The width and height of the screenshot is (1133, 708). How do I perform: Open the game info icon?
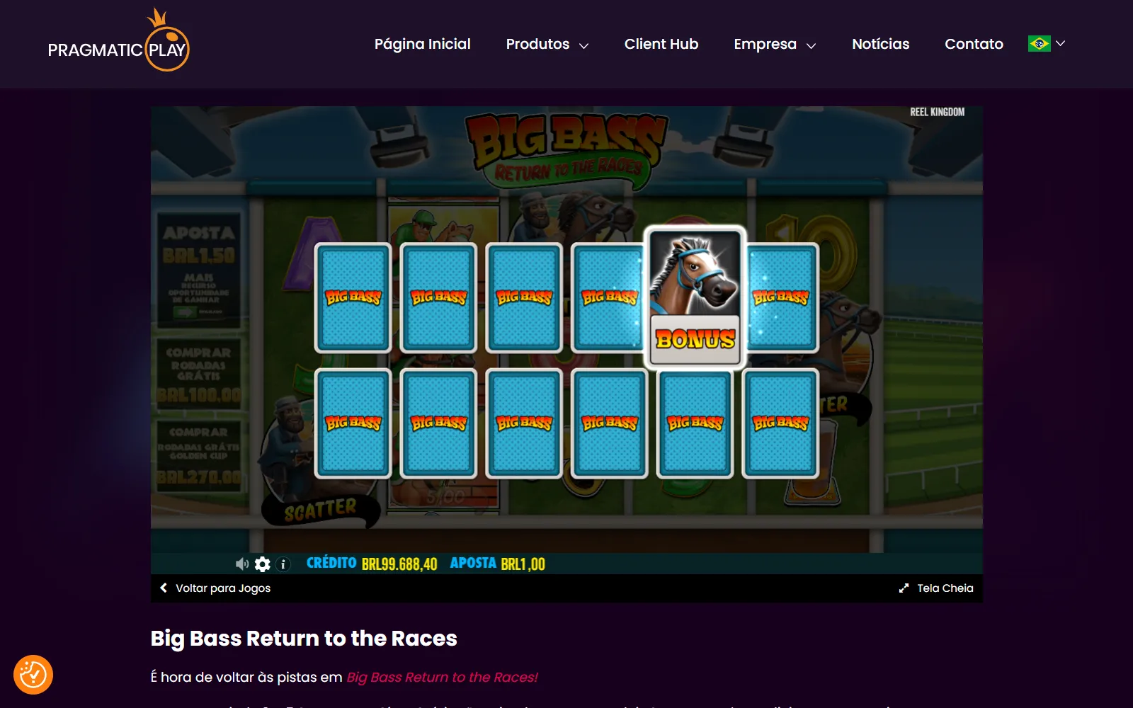(x=283, y=564)
